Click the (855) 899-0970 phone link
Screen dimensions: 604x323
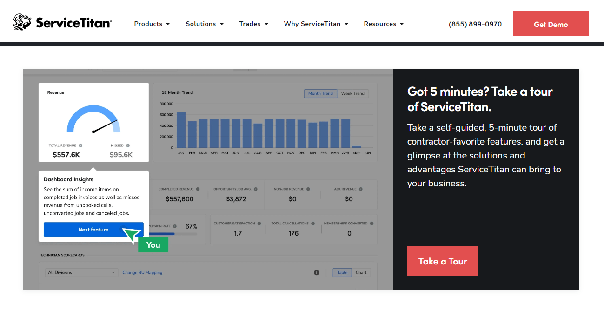click(475, 24)
